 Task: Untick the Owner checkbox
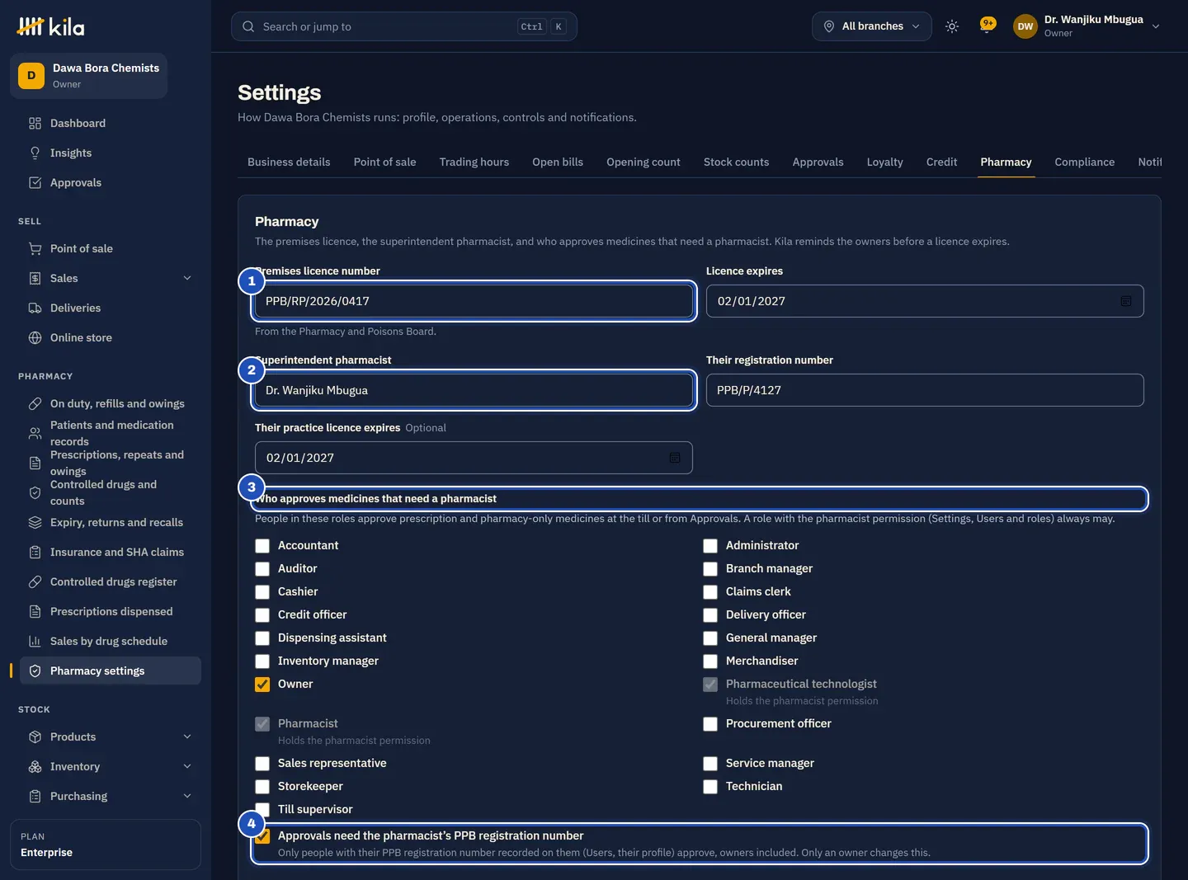[x=262, y=685]
